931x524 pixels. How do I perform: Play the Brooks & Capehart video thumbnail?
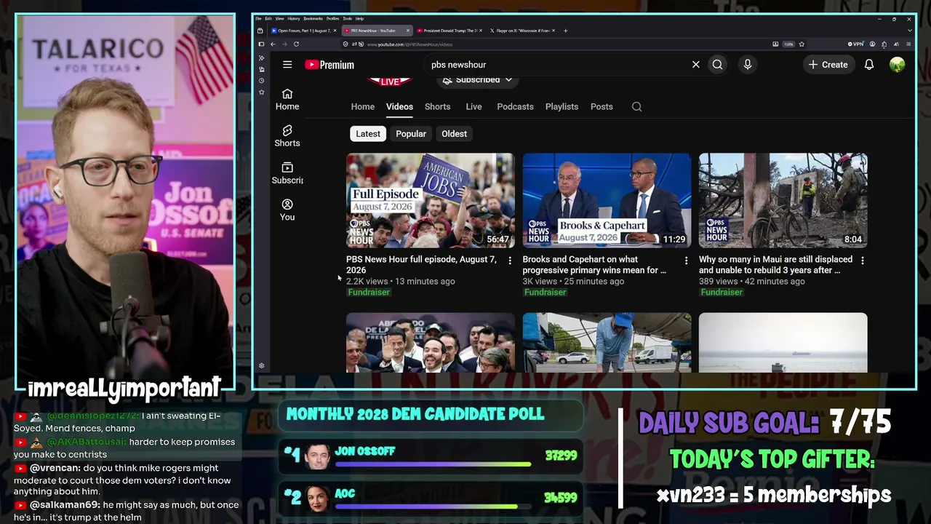607,200
